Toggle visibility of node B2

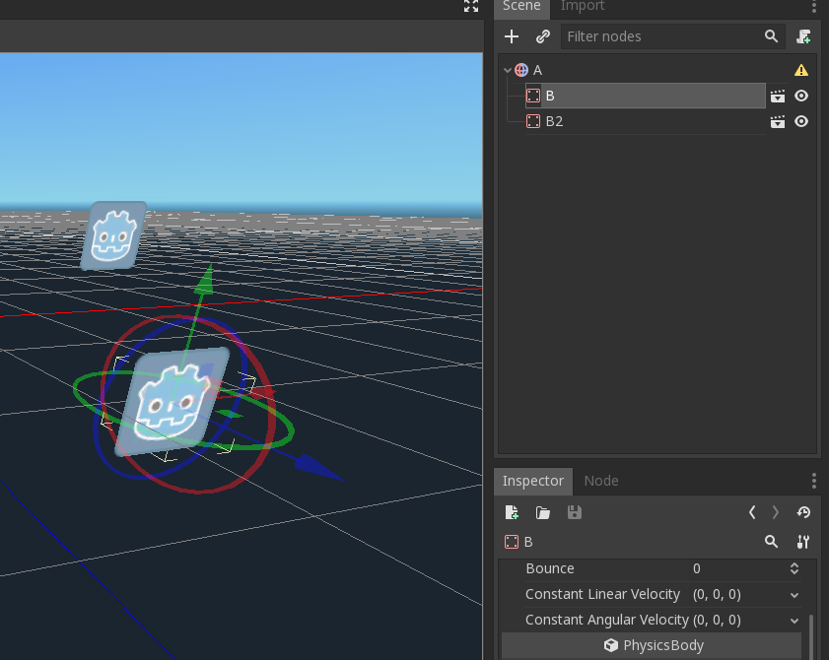click(801, 121)
